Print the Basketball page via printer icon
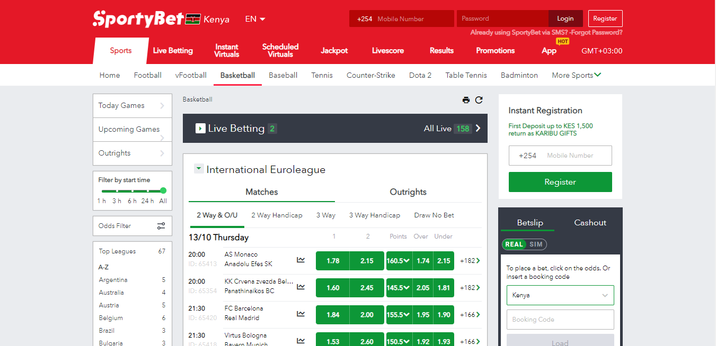The width and height of the screenshot is (716, 346). coord(466,100)
